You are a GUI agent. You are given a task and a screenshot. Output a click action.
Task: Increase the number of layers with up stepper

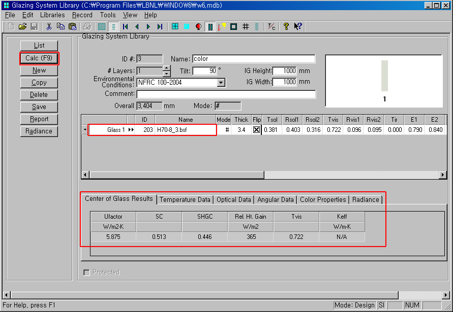click(167, 68)
